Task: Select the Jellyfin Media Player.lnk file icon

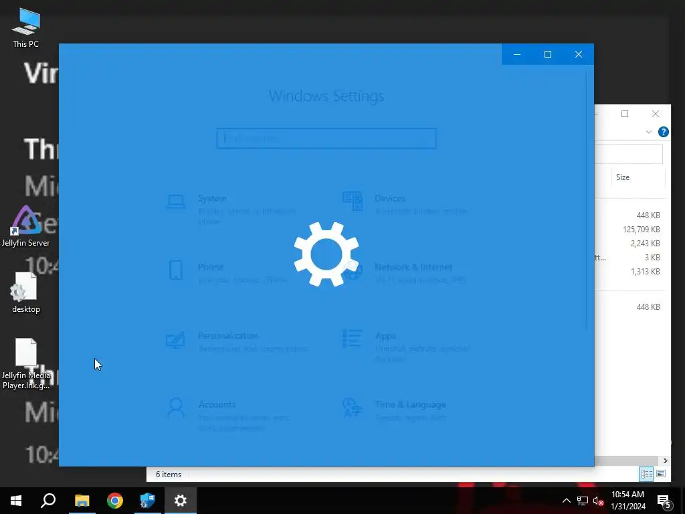Action: click(x=26, y=363)
